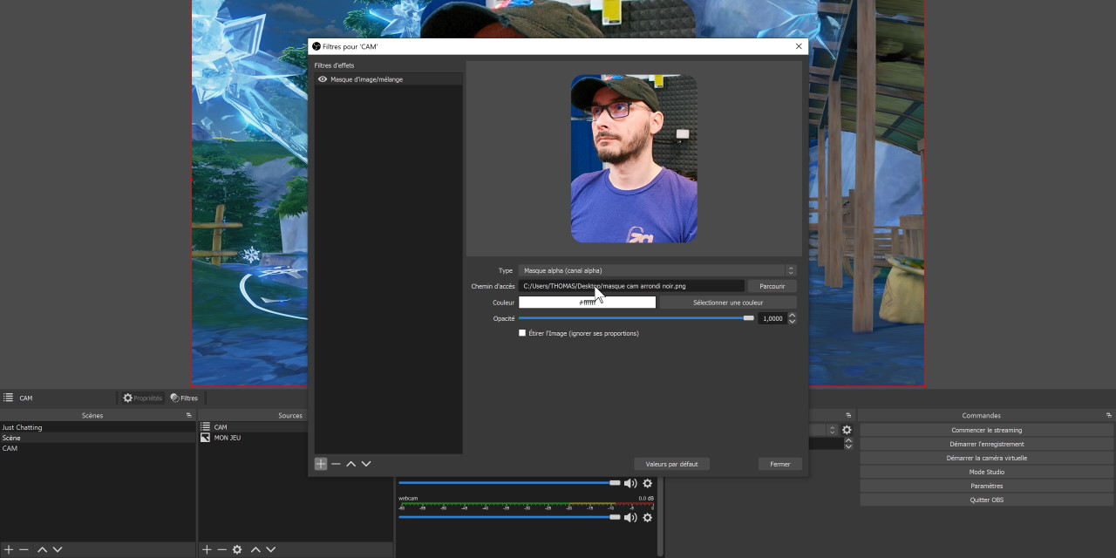The height and width of the screenshot is (558, 1116).
Task: Open source properties gear in Sources panel
Action: point(237,549)
